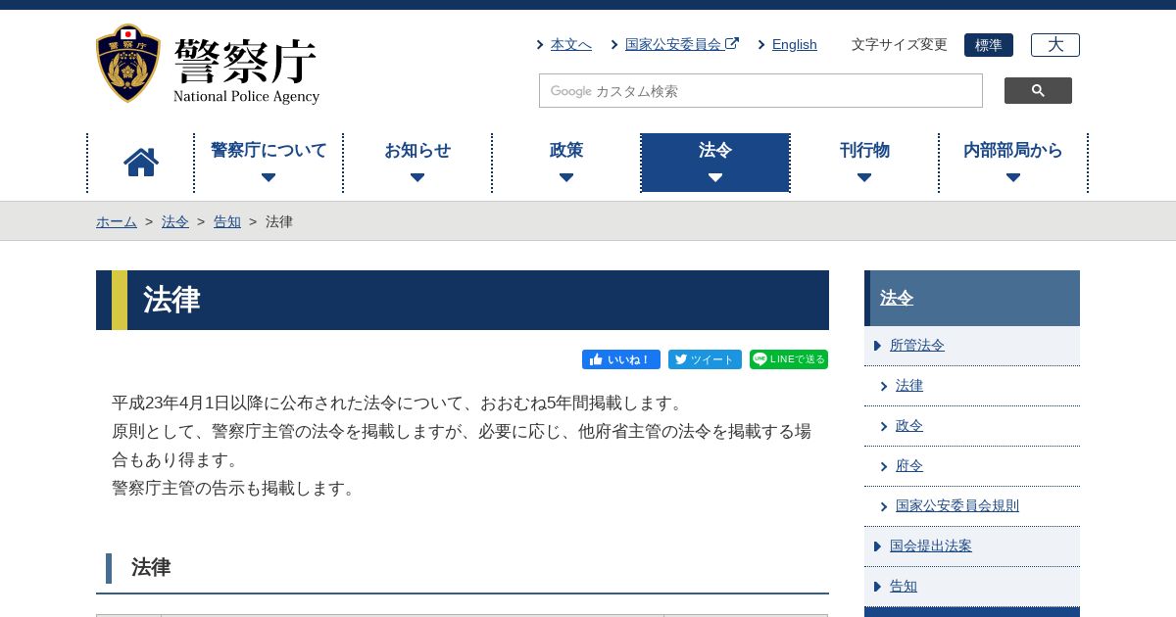Open 告知 in the sidebar
1176x617 pixels.
click(904, 587)
